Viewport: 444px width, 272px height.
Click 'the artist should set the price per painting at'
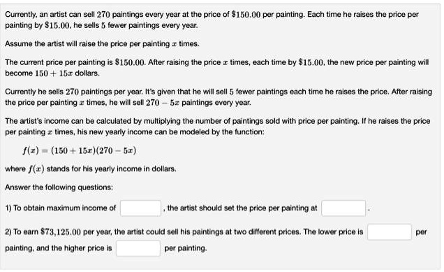(x=242, y=208)
